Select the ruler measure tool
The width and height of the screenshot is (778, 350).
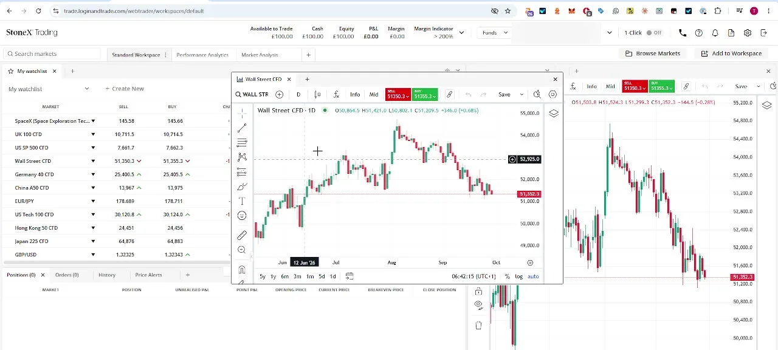242,235
